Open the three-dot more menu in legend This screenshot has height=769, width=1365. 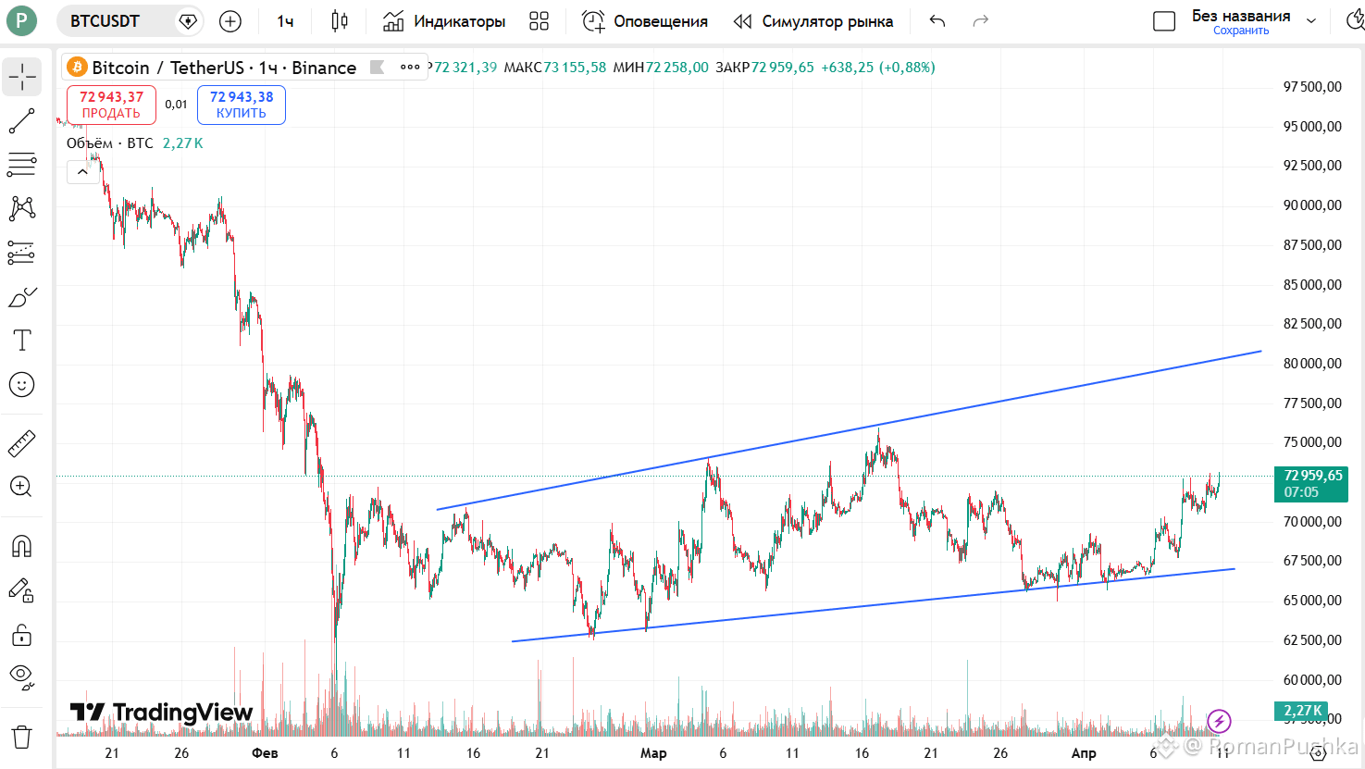pos(410,67)
